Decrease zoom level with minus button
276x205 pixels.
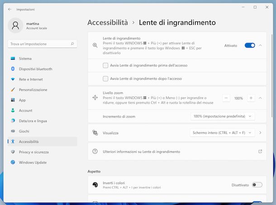click(x=226, y=98)
